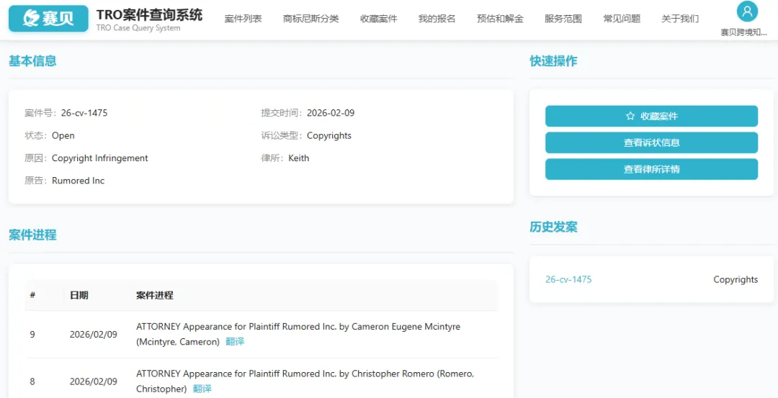Viewport: 778px width, 398px height.
Task: Go to 商标尼斯分类 in navigation
Action: (x=310, y=19)
